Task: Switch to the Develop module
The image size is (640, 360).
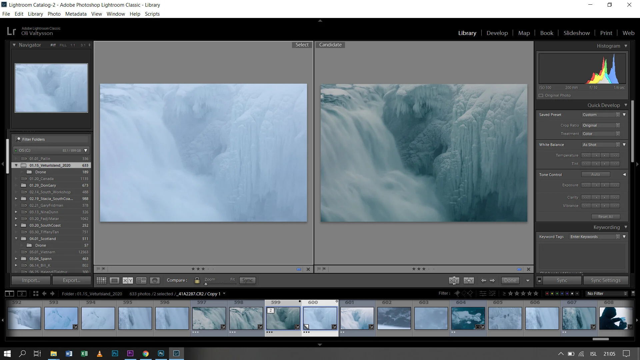Action: tap(497, 33)
